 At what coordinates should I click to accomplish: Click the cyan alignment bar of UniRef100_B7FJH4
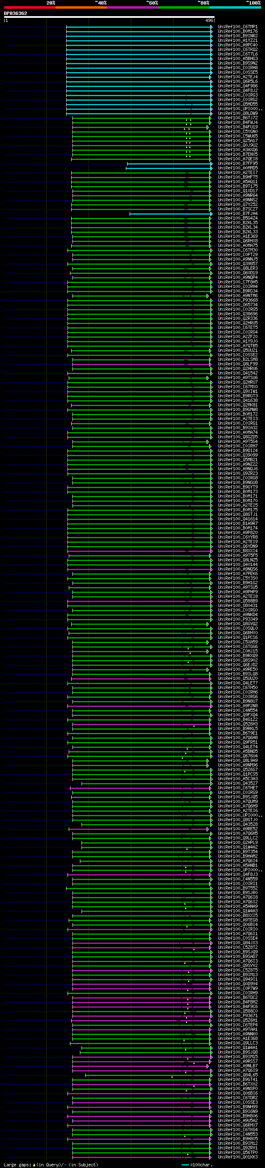[171, 213]
